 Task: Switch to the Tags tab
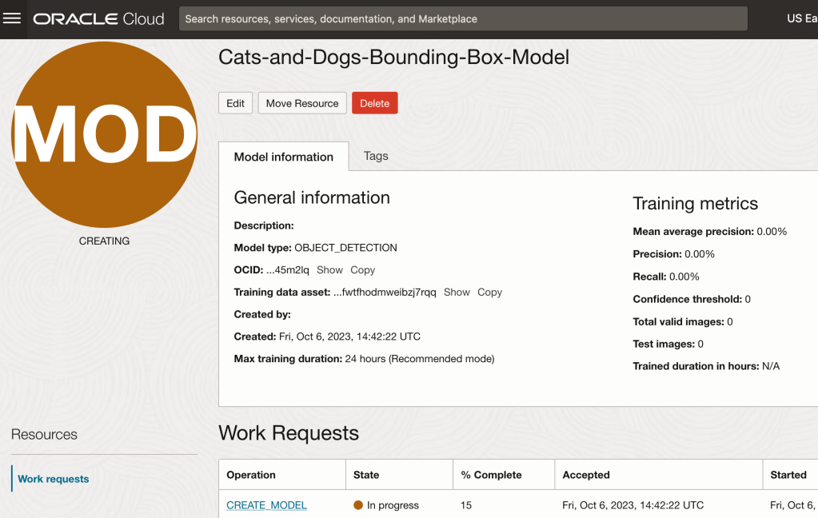[x=376, y=156]
